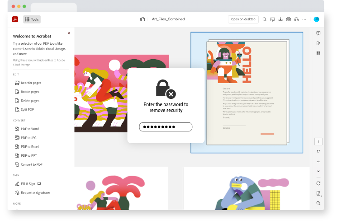Viewport: 337px width, 224px height.
Task: Click the PDF to PPT icon
Action: point(17,155)
